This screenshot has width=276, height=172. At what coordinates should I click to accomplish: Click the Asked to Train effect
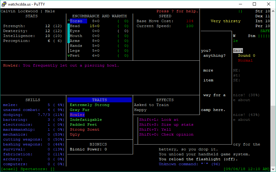tap(151, 105)
